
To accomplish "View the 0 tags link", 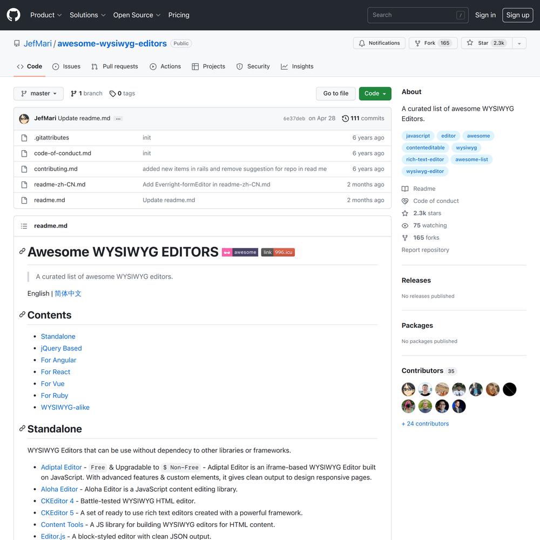I will pos(122,93).
